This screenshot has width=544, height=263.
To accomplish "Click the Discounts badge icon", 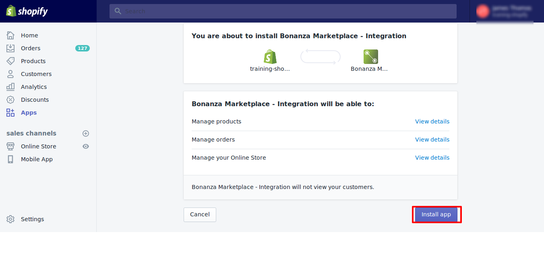I will pyautogui.click(x=10, y=100).
